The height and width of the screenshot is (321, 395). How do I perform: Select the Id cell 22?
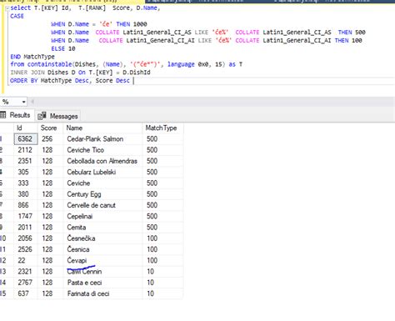[26, 260]
